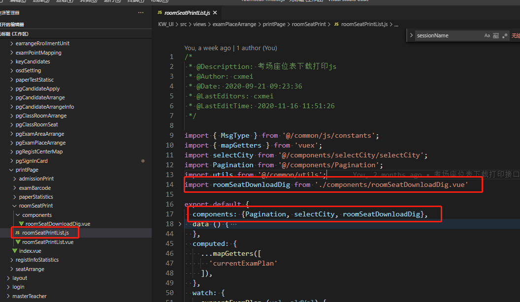Click the roomSeatPrint breadcrumb segment
Screen dimensions: 520x302
click(309, 24)
